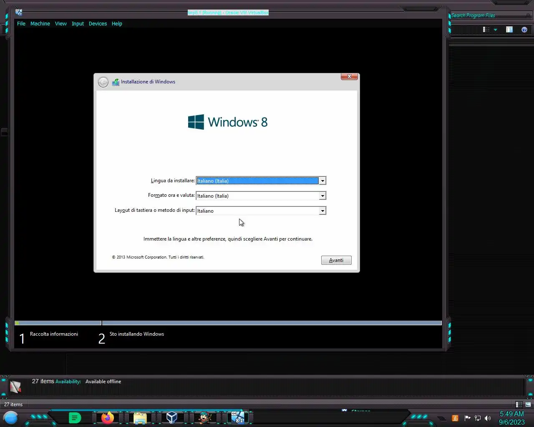This screenshot has height=427, width=534.
Task: Open Action Center flag icon in tray
Action: 467,418
